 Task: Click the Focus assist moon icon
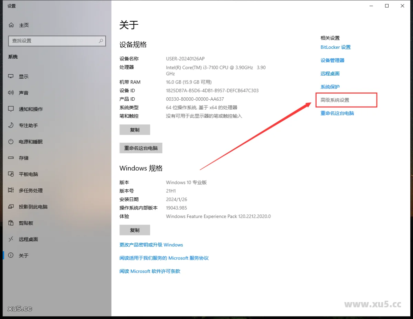(x=11, y=125)
